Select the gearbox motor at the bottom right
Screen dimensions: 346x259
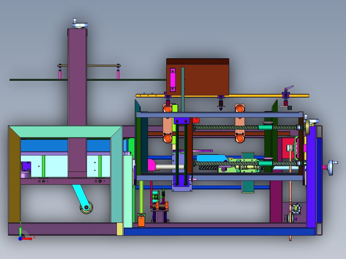296,209
